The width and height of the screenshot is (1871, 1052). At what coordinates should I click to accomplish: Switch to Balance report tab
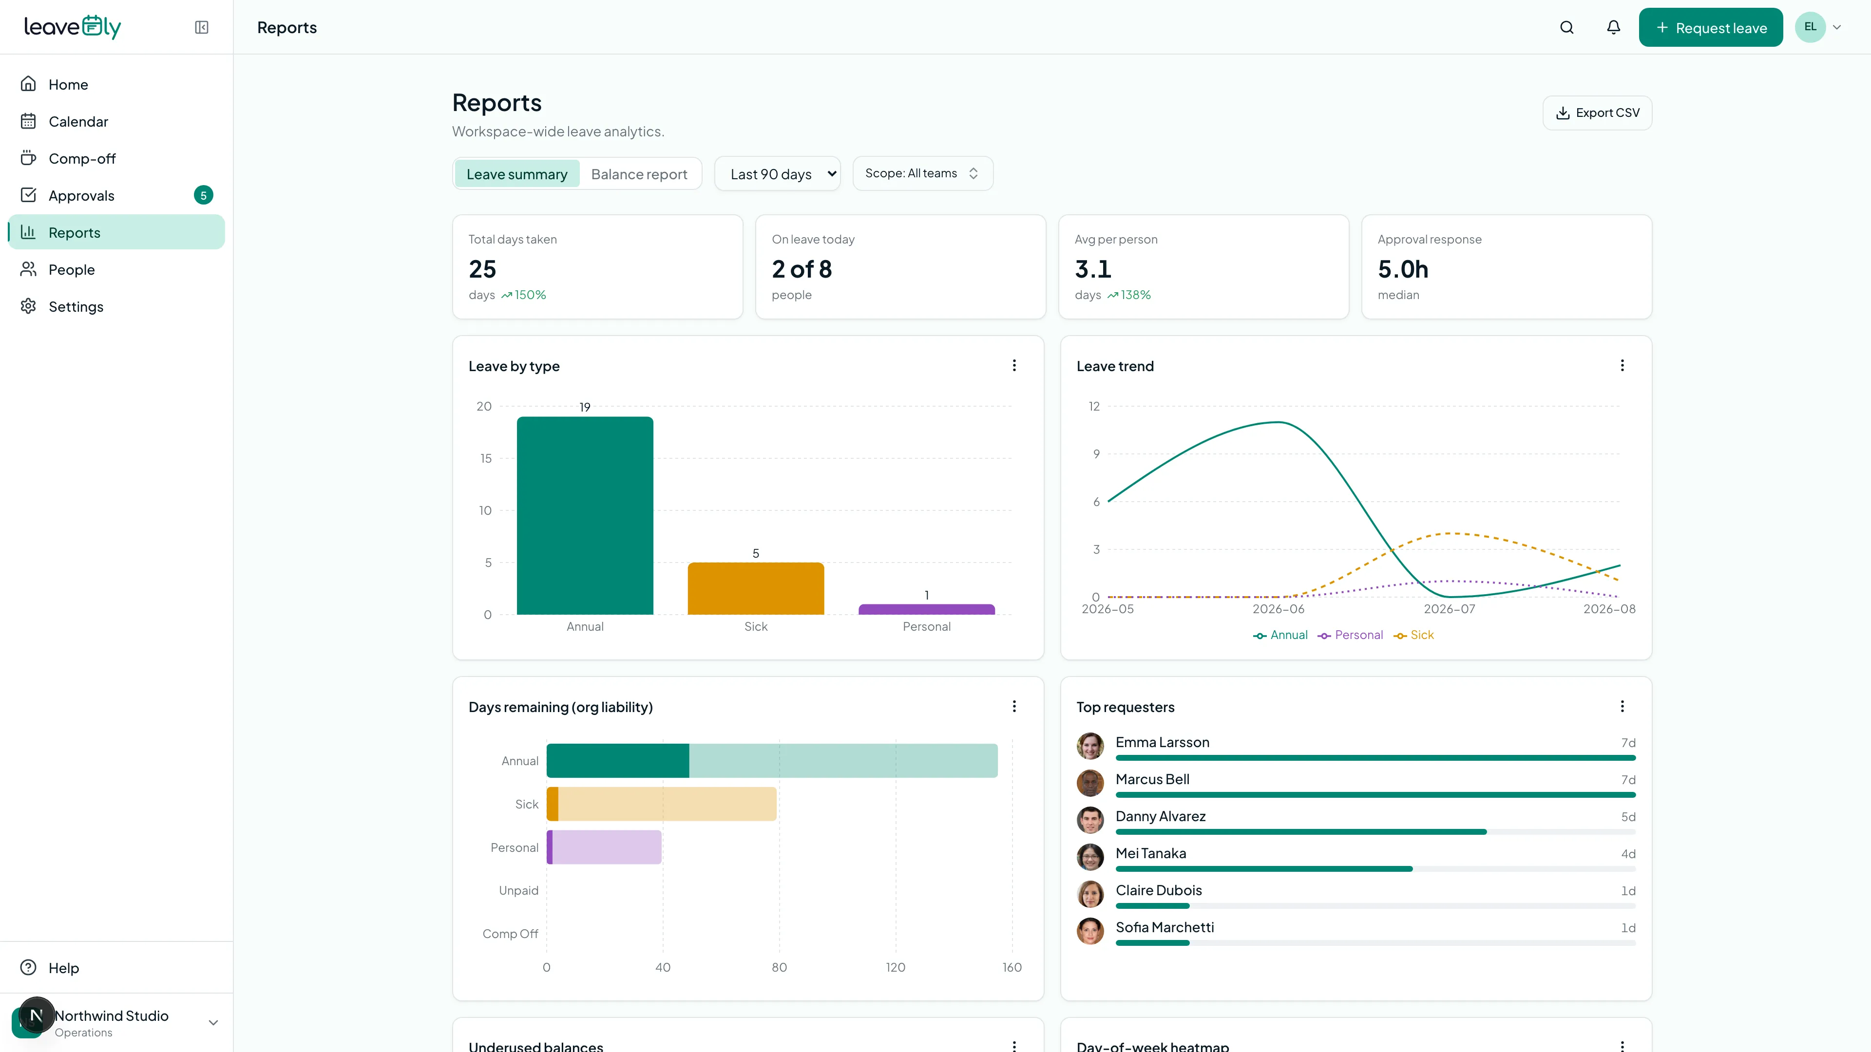(x=639, y=174)
